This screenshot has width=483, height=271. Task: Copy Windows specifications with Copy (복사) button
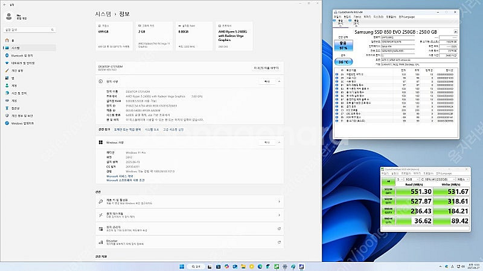(267, 143)
